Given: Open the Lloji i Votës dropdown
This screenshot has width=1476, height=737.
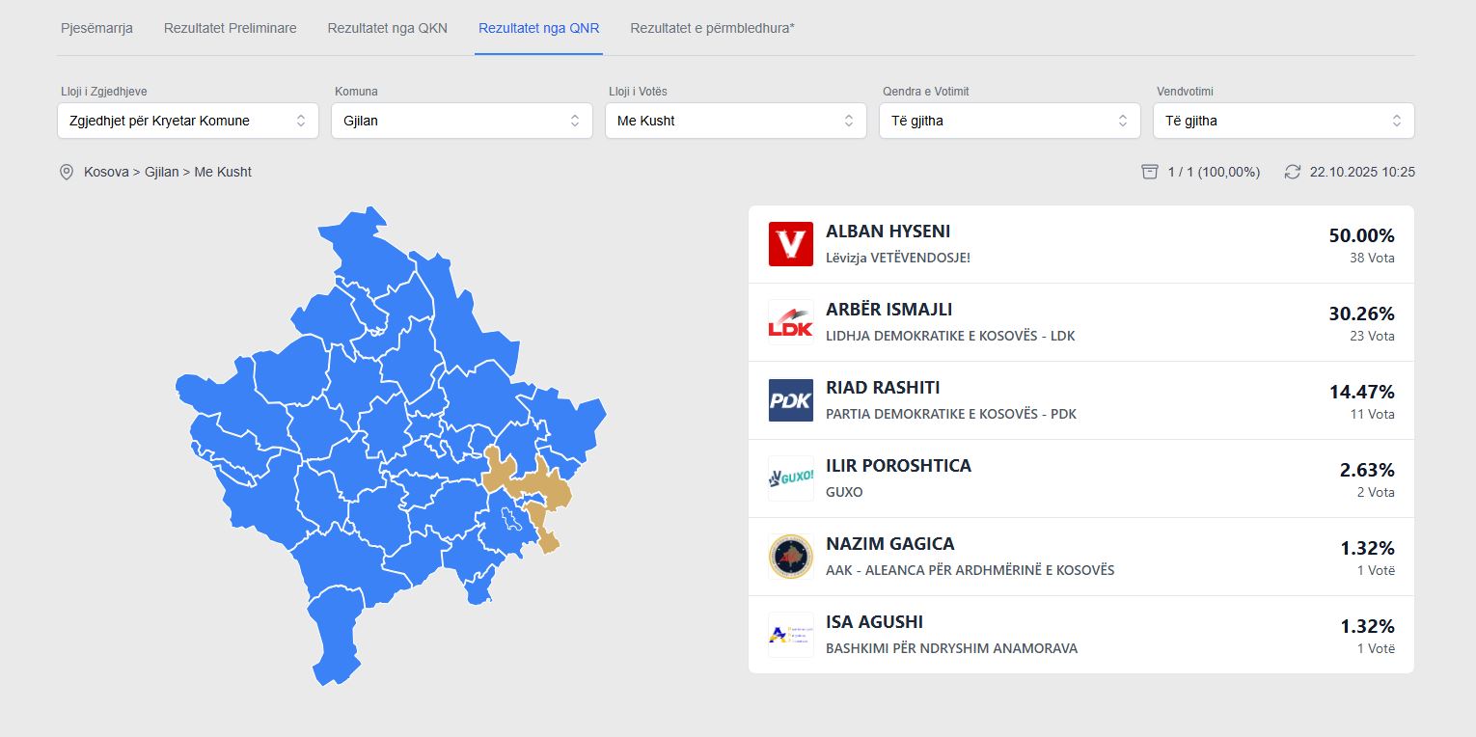Looking at the screenshot, I should coord(736,121).
